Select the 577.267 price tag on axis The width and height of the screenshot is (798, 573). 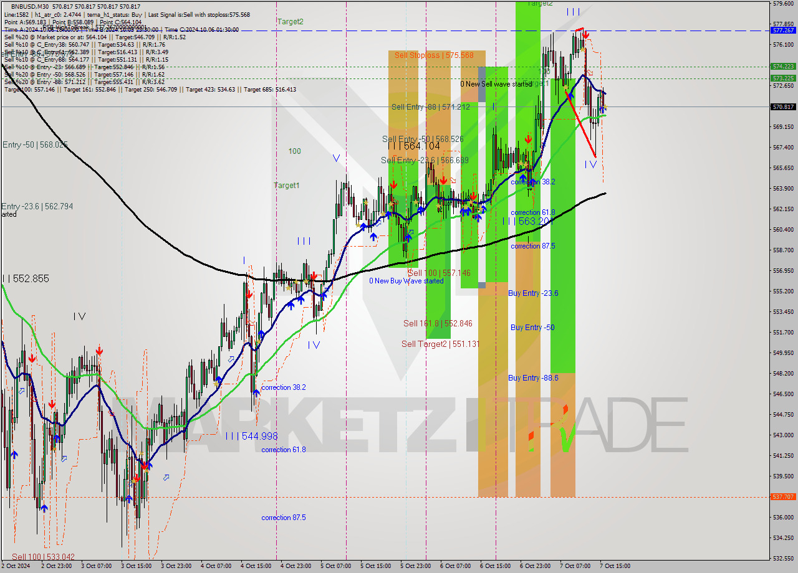pyautogui.click(x=783, y=31)
